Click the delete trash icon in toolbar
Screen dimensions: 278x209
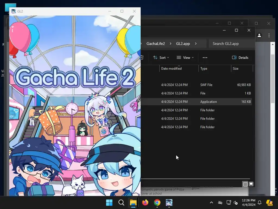coord(142,58)
